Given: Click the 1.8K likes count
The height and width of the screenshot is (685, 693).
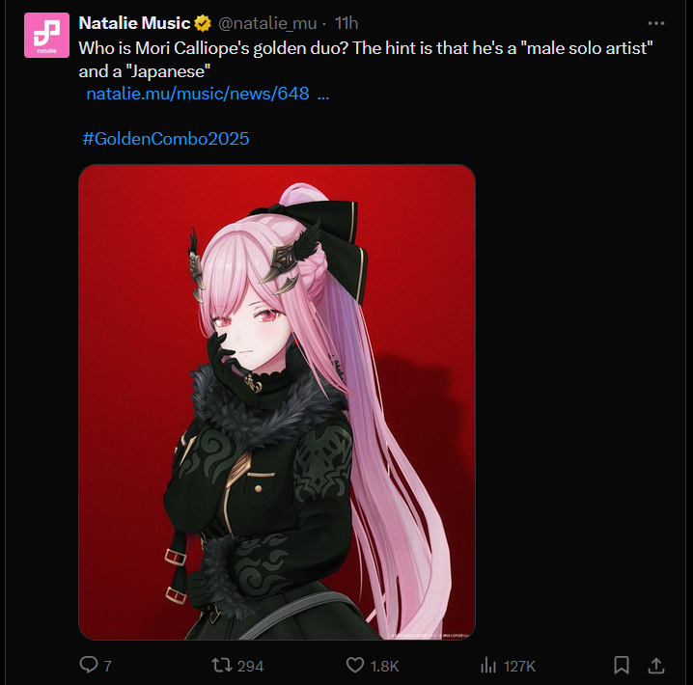Looking at the screenshot, I should [384, 666].
